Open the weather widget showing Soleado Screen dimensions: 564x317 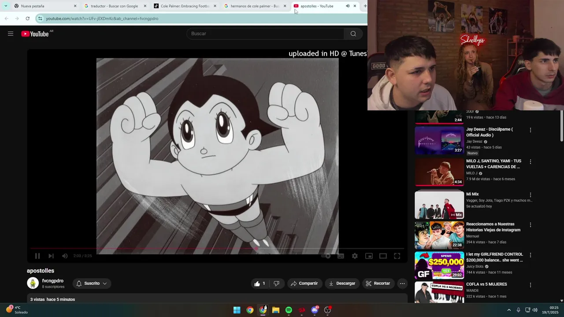(x=17, y=310)
